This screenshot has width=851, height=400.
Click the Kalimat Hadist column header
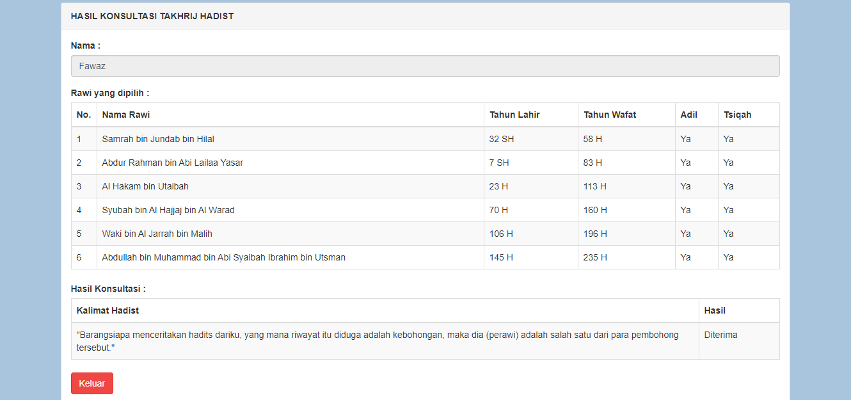(x=107, y=310)
